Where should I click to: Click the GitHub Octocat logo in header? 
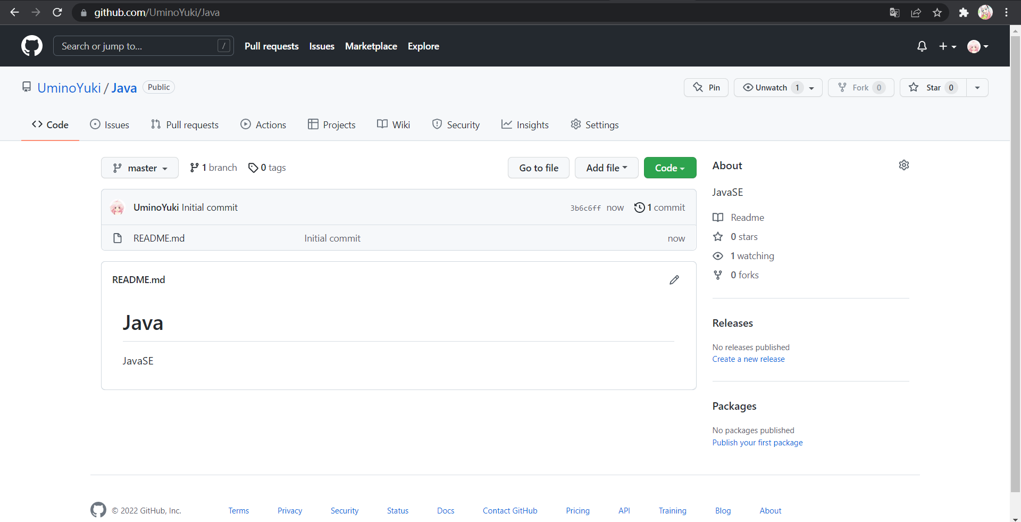coord(32,46)
